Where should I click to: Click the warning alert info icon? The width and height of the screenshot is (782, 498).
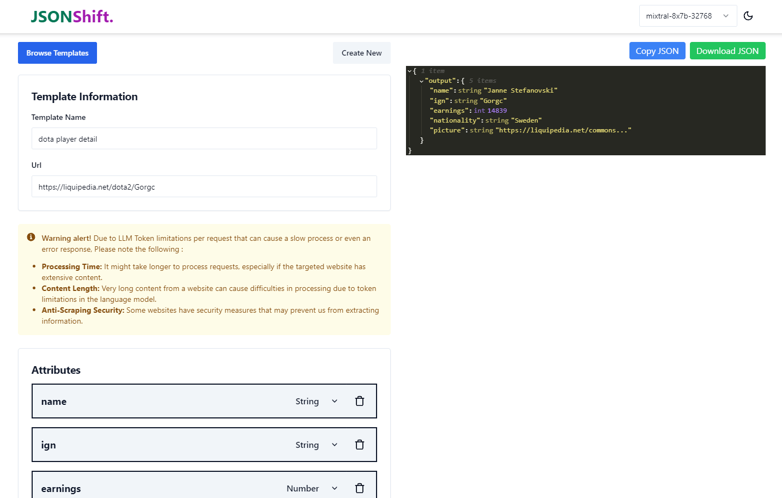pos(31,237)
